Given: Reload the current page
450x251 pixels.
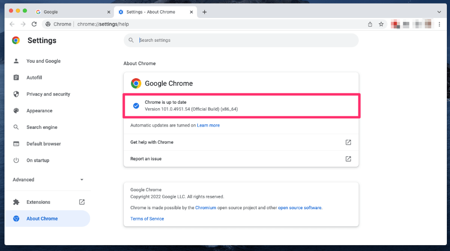Looking at the screenshot, I should (x=34, y=24).
